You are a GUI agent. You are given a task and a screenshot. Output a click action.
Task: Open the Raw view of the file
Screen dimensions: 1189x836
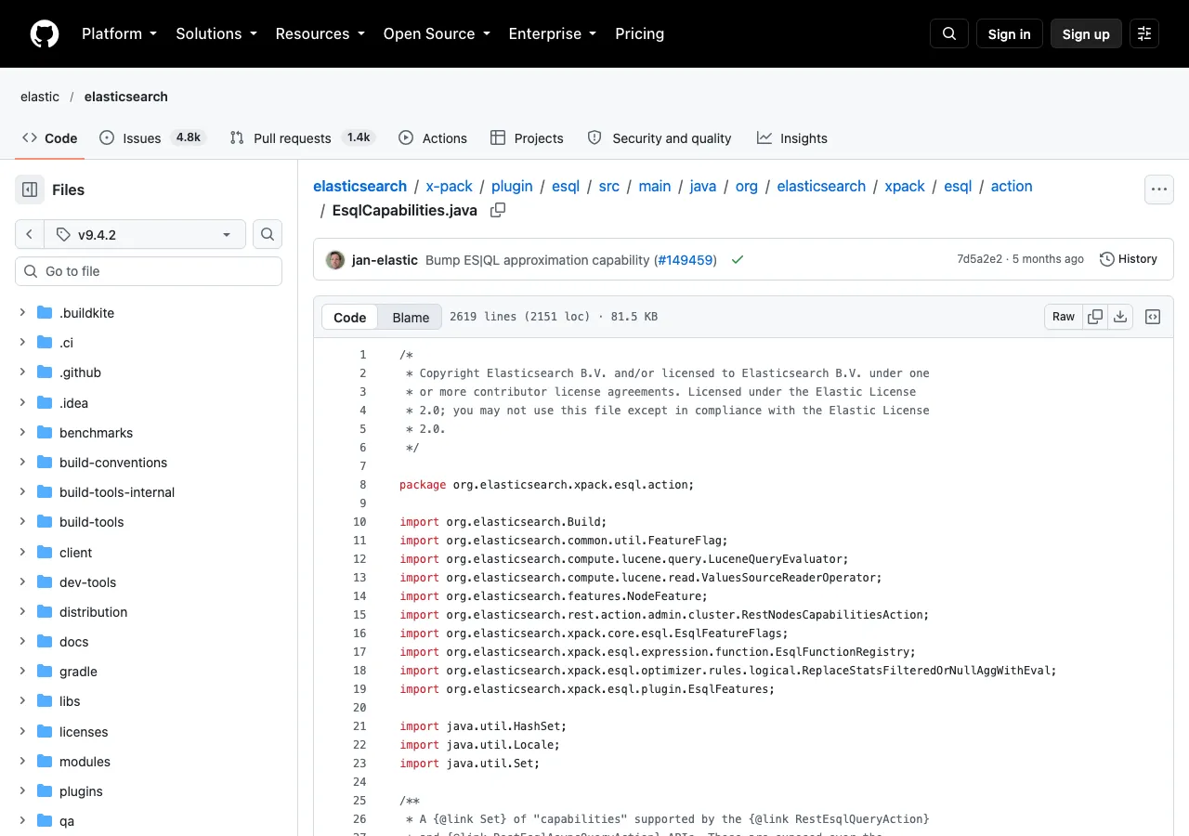pos(1064,317)
